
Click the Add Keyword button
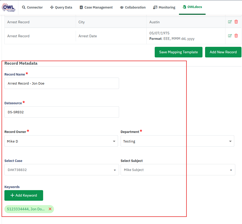[24, 196]
